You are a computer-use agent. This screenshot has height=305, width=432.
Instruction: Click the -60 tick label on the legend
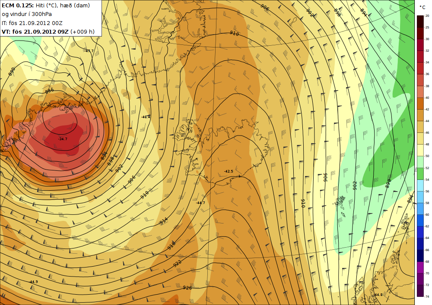click(427, 215)
